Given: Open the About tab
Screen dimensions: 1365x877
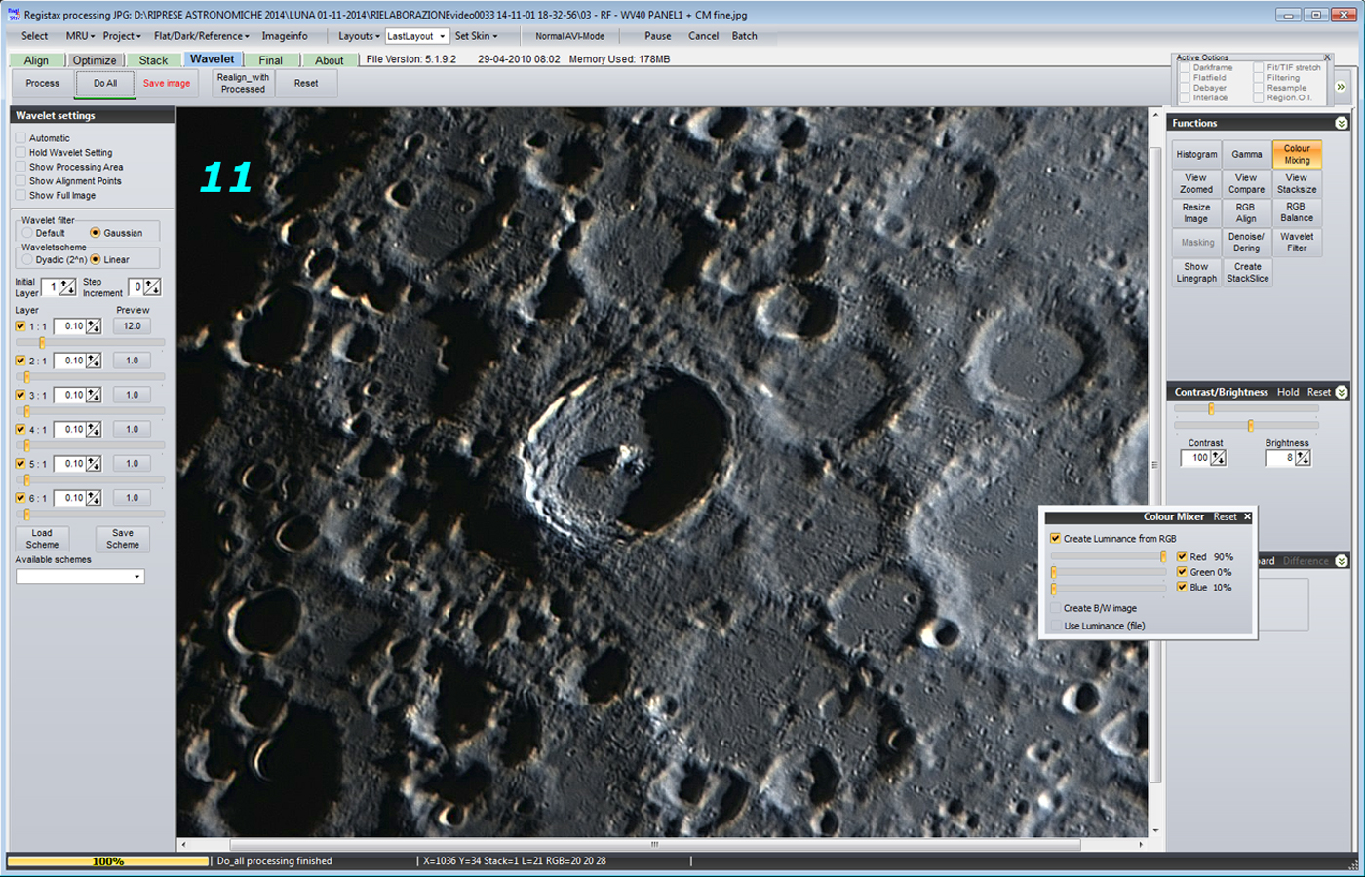Looking at the screenshot, I should tap(330, 60).
